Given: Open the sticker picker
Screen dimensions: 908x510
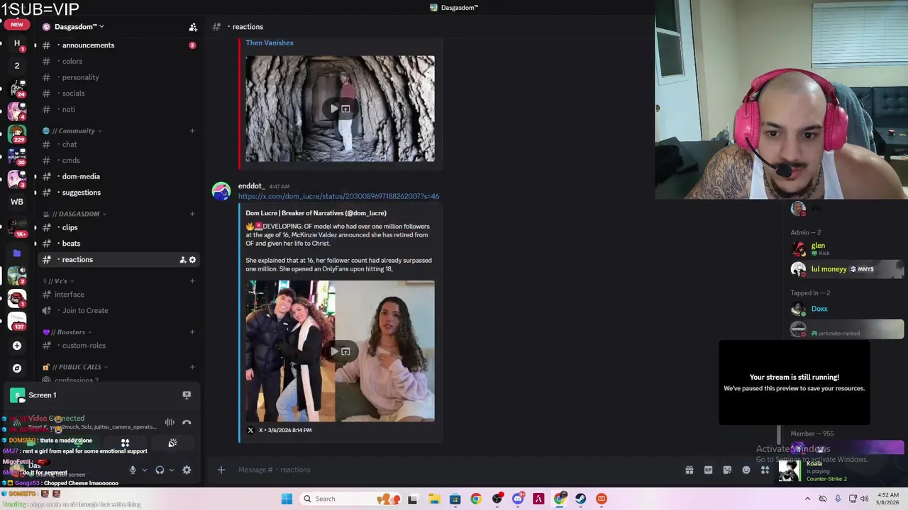Looking at the screenshot, I should (x=727, y=470).
